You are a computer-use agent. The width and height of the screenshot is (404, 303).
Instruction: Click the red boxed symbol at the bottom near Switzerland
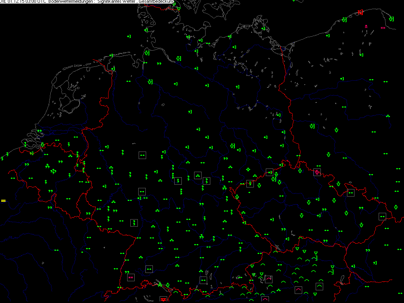coord(163,299)
